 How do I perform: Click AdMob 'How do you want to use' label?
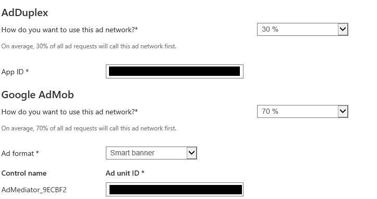69,112
